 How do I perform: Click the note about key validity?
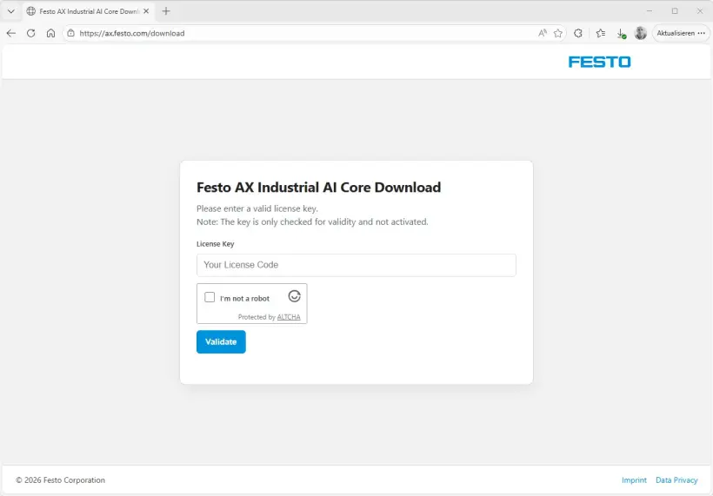(312, 222)
